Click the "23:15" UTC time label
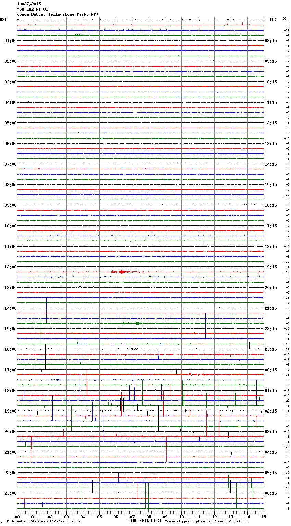The width and height of the screenshot is (291, 526). (x=271, y=349)
